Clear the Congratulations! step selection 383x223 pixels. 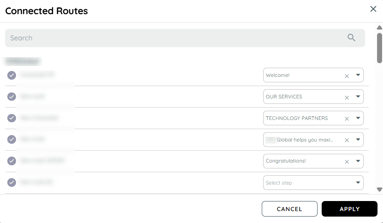click(346, 162)
